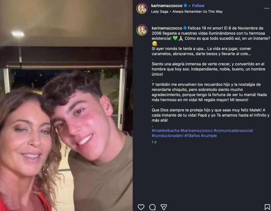Click the "1 d" post timestamp

click(154, 142)
